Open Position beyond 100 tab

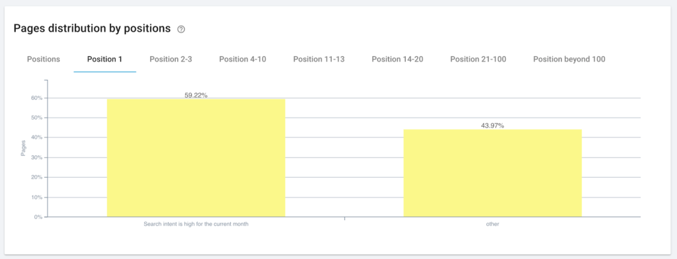[569, 59]
